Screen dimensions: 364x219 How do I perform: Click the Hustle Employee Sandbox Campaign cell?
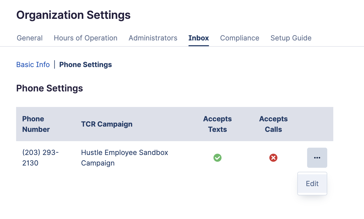[x=124, y=158]
